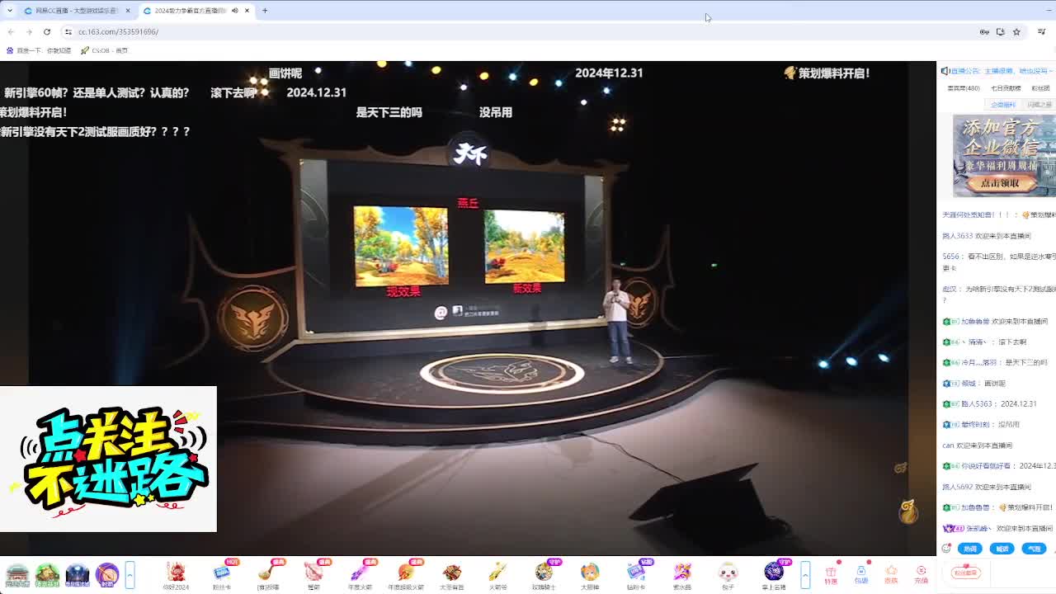1056x594 pixels.
Task: Open a new browser tab
Action: [265, 11]
